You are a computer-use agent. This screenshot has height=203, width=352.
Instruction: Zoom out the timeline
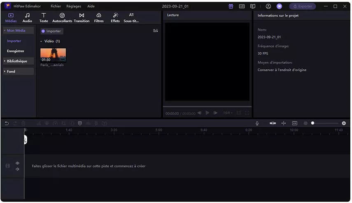click(305, 123)
